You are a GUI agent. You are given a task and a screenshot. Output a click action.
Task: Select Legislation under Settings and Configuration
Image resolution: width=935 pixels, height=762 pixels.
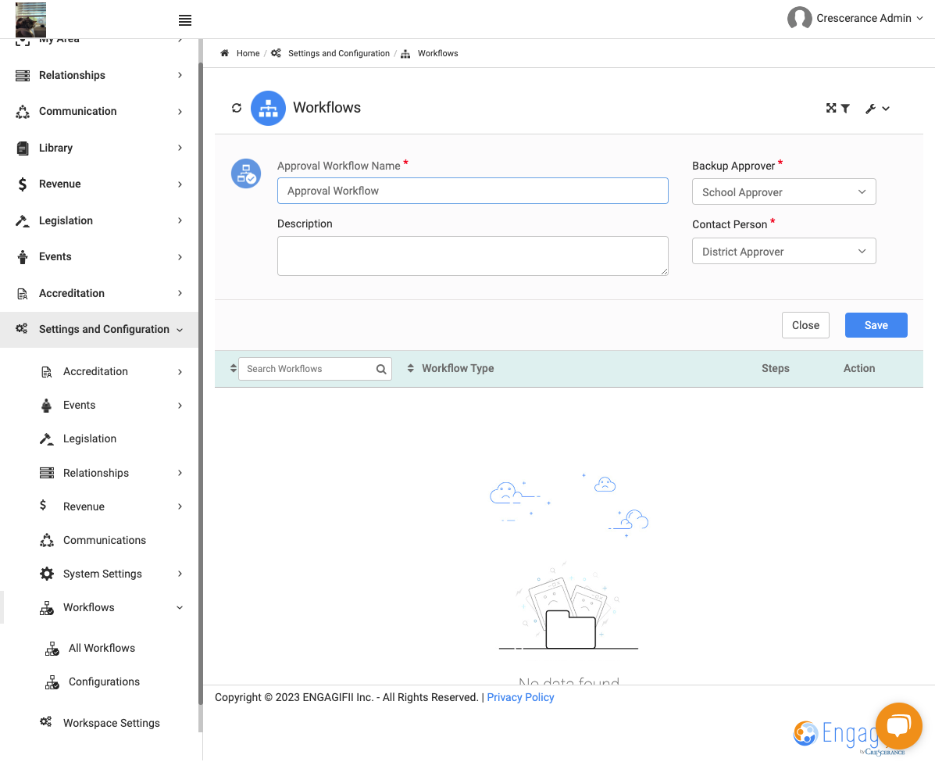click(x=90, y=439)
